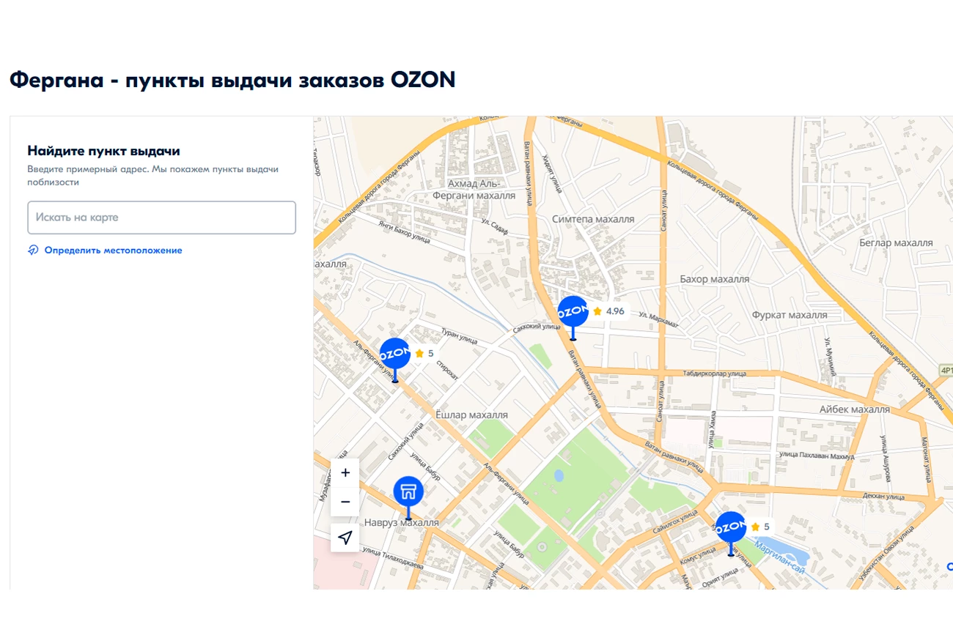Viewport: 953px width, 635px height.
Task: Click the page title Фергана - пункты выдачи заказов OZON
Action: click(x=232, y=79)
